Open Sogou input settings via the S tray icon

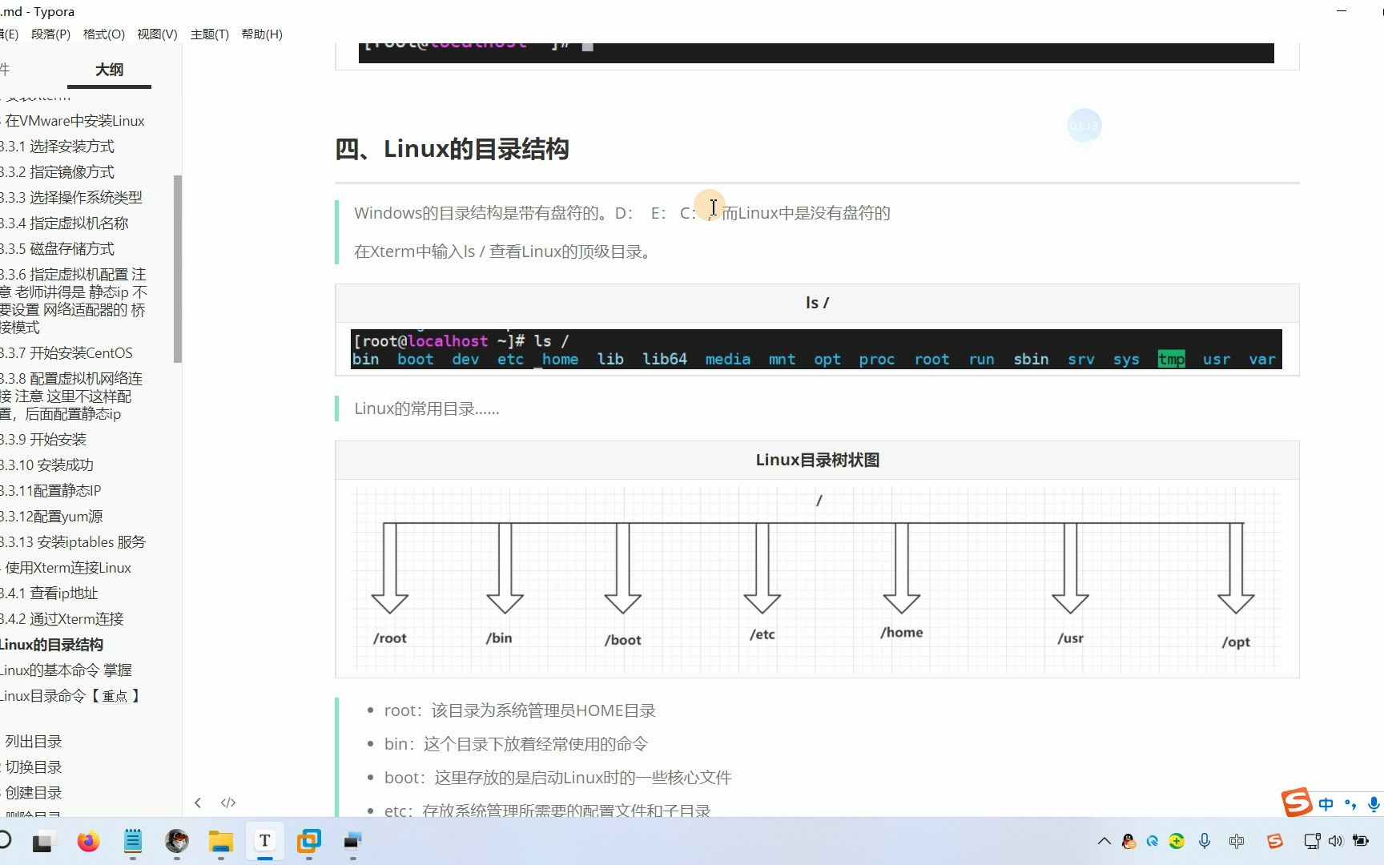[x=1275, y=842]
